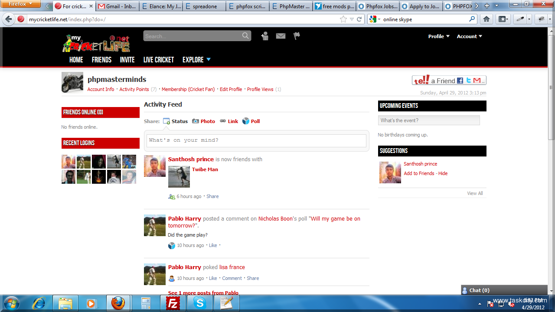Viewport: 555px width, 312px height.
Task: Click the search magnifier icon
Action: tap(245, 36)
